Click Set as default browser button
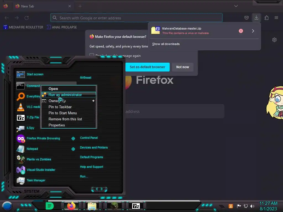The width and height of the screenshot is (283, 212). [148, 67]
